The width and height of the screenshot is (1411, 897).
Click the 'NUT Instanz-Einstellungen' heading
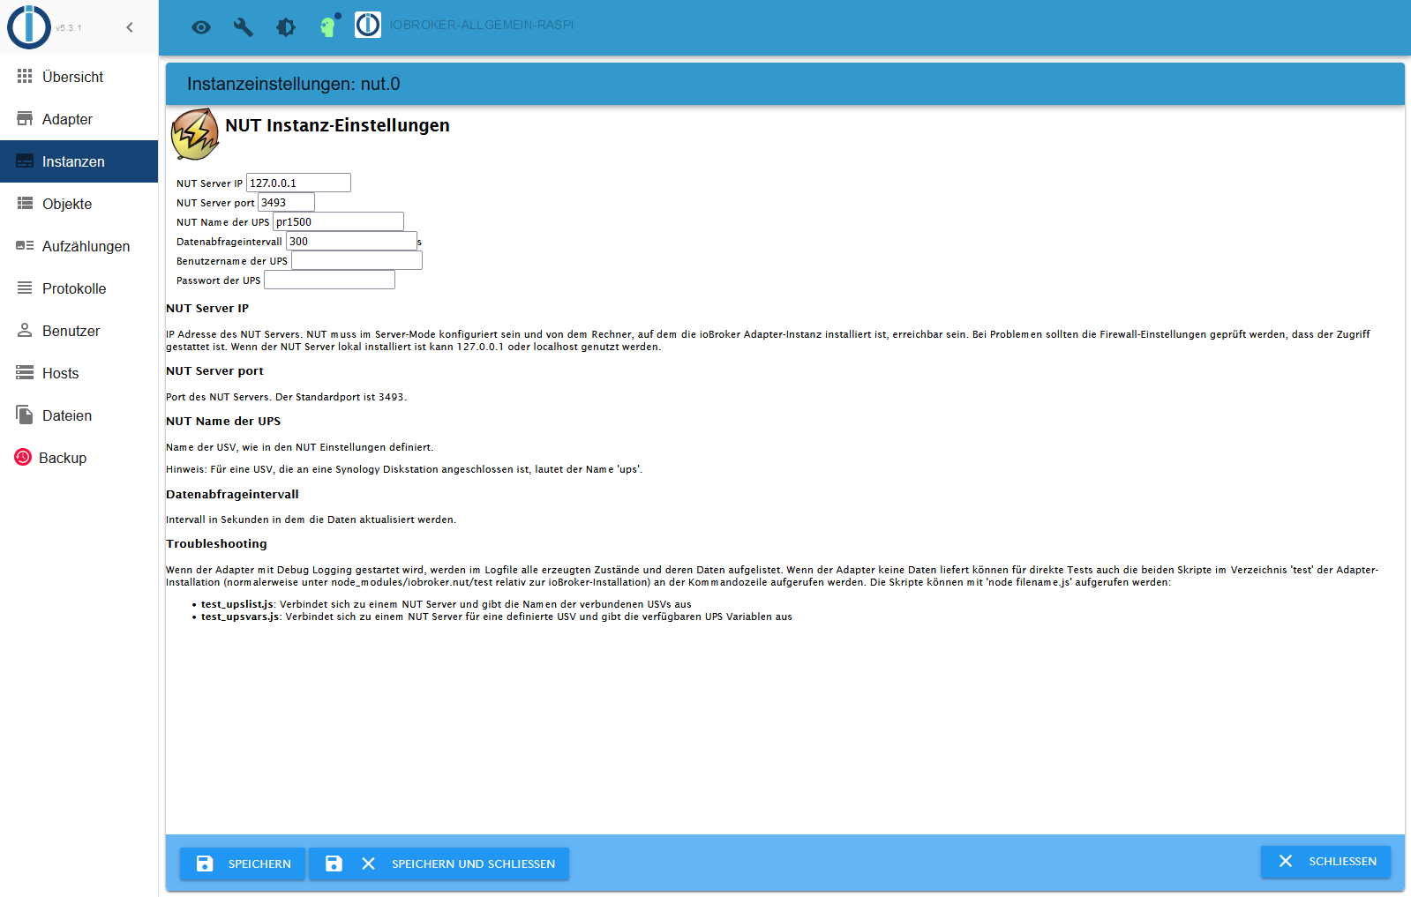(337, 125)
